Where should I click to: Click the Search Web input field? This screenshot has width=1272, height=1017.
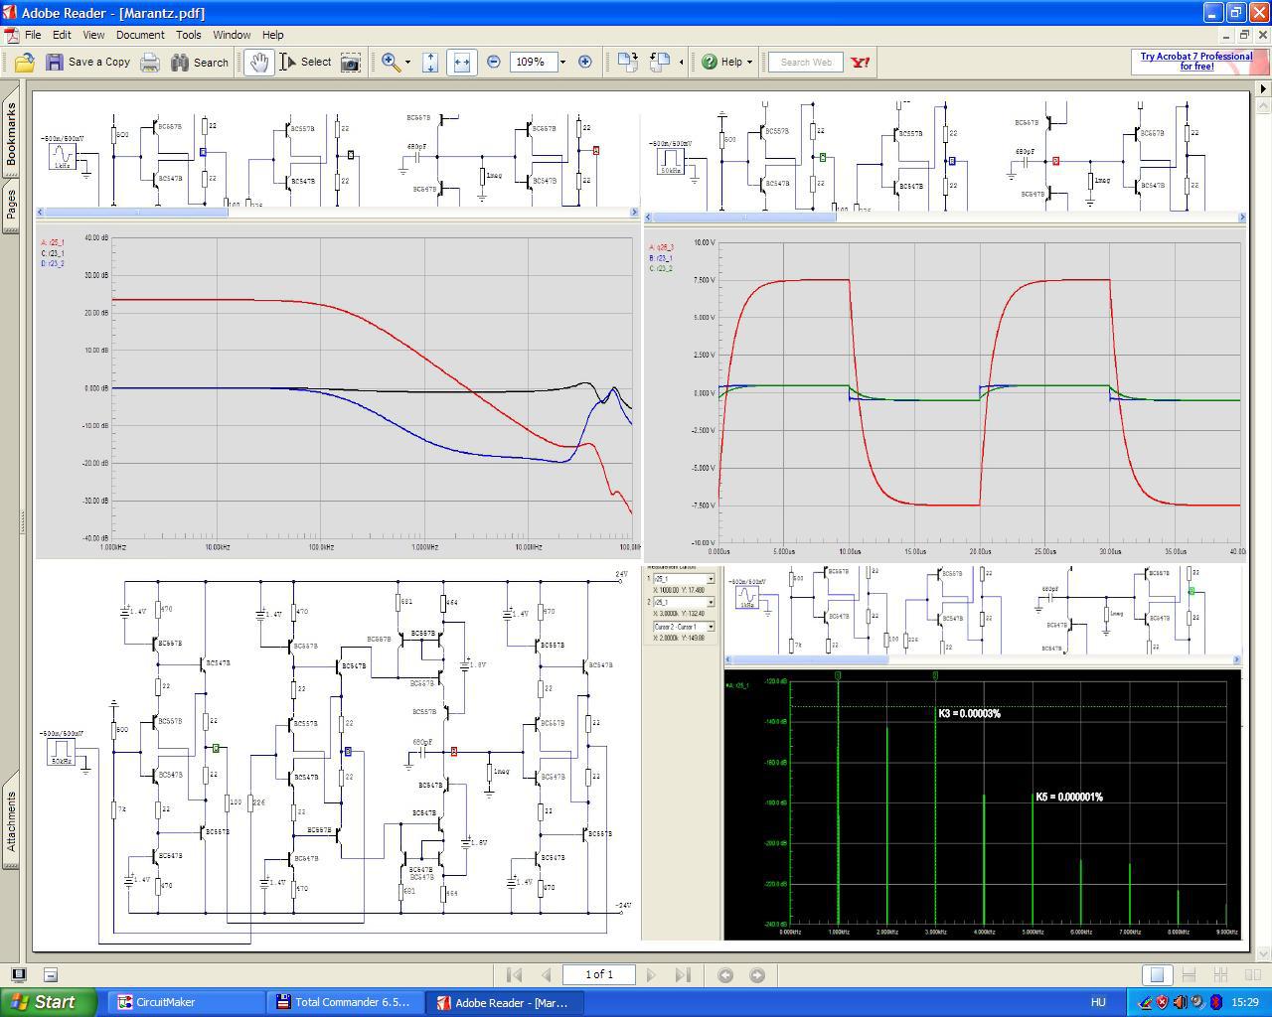click(806, 63)
